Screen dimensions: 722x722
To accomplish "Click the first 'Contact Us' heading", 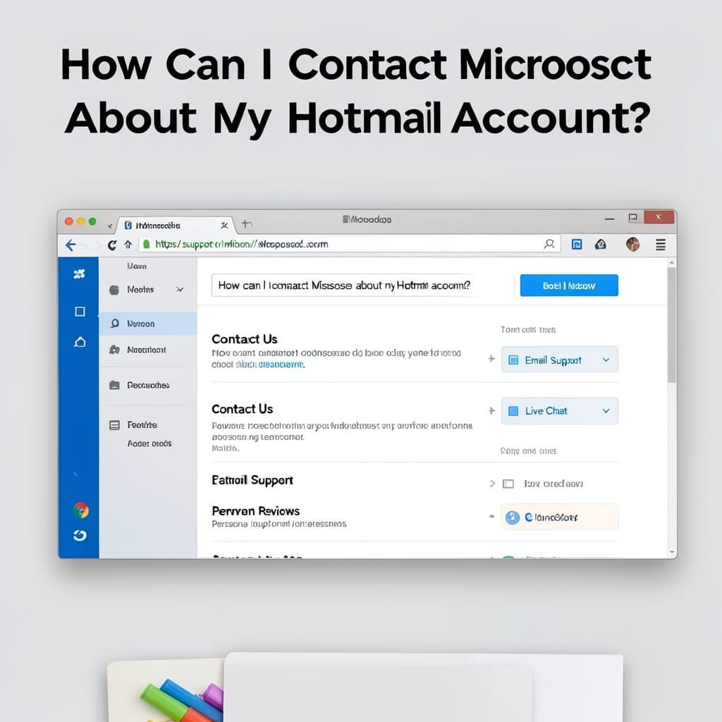I will point(245,339).
